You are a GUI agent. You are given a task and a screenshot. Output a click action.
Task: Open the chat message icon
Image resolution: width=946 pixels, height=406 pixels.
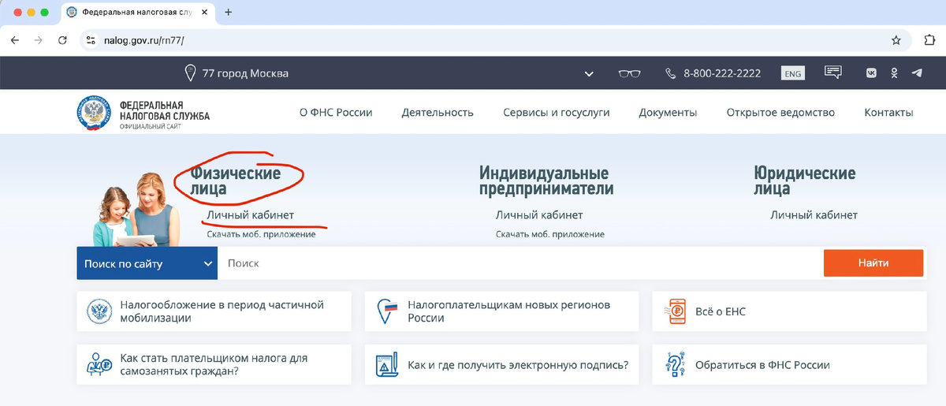pyautogui.click(x=833, y=73)
